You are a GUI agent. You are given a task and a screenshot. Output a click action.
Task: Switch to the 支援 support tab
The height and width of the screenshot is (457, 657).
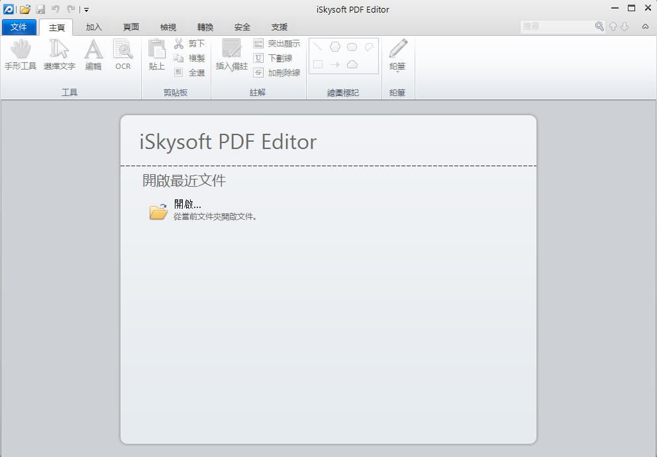point(279,27)
